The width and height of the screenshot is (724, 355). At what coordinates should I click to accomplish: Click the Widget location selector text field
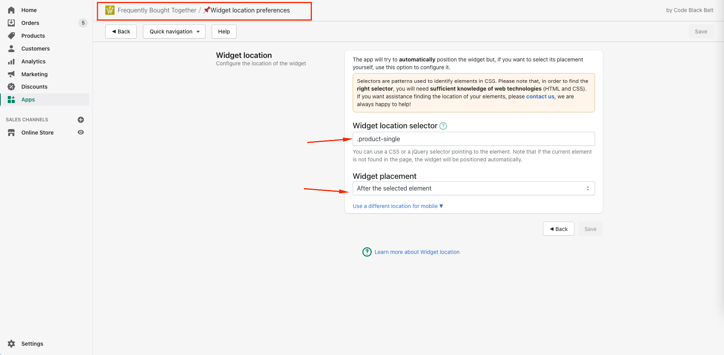point(473,139)
